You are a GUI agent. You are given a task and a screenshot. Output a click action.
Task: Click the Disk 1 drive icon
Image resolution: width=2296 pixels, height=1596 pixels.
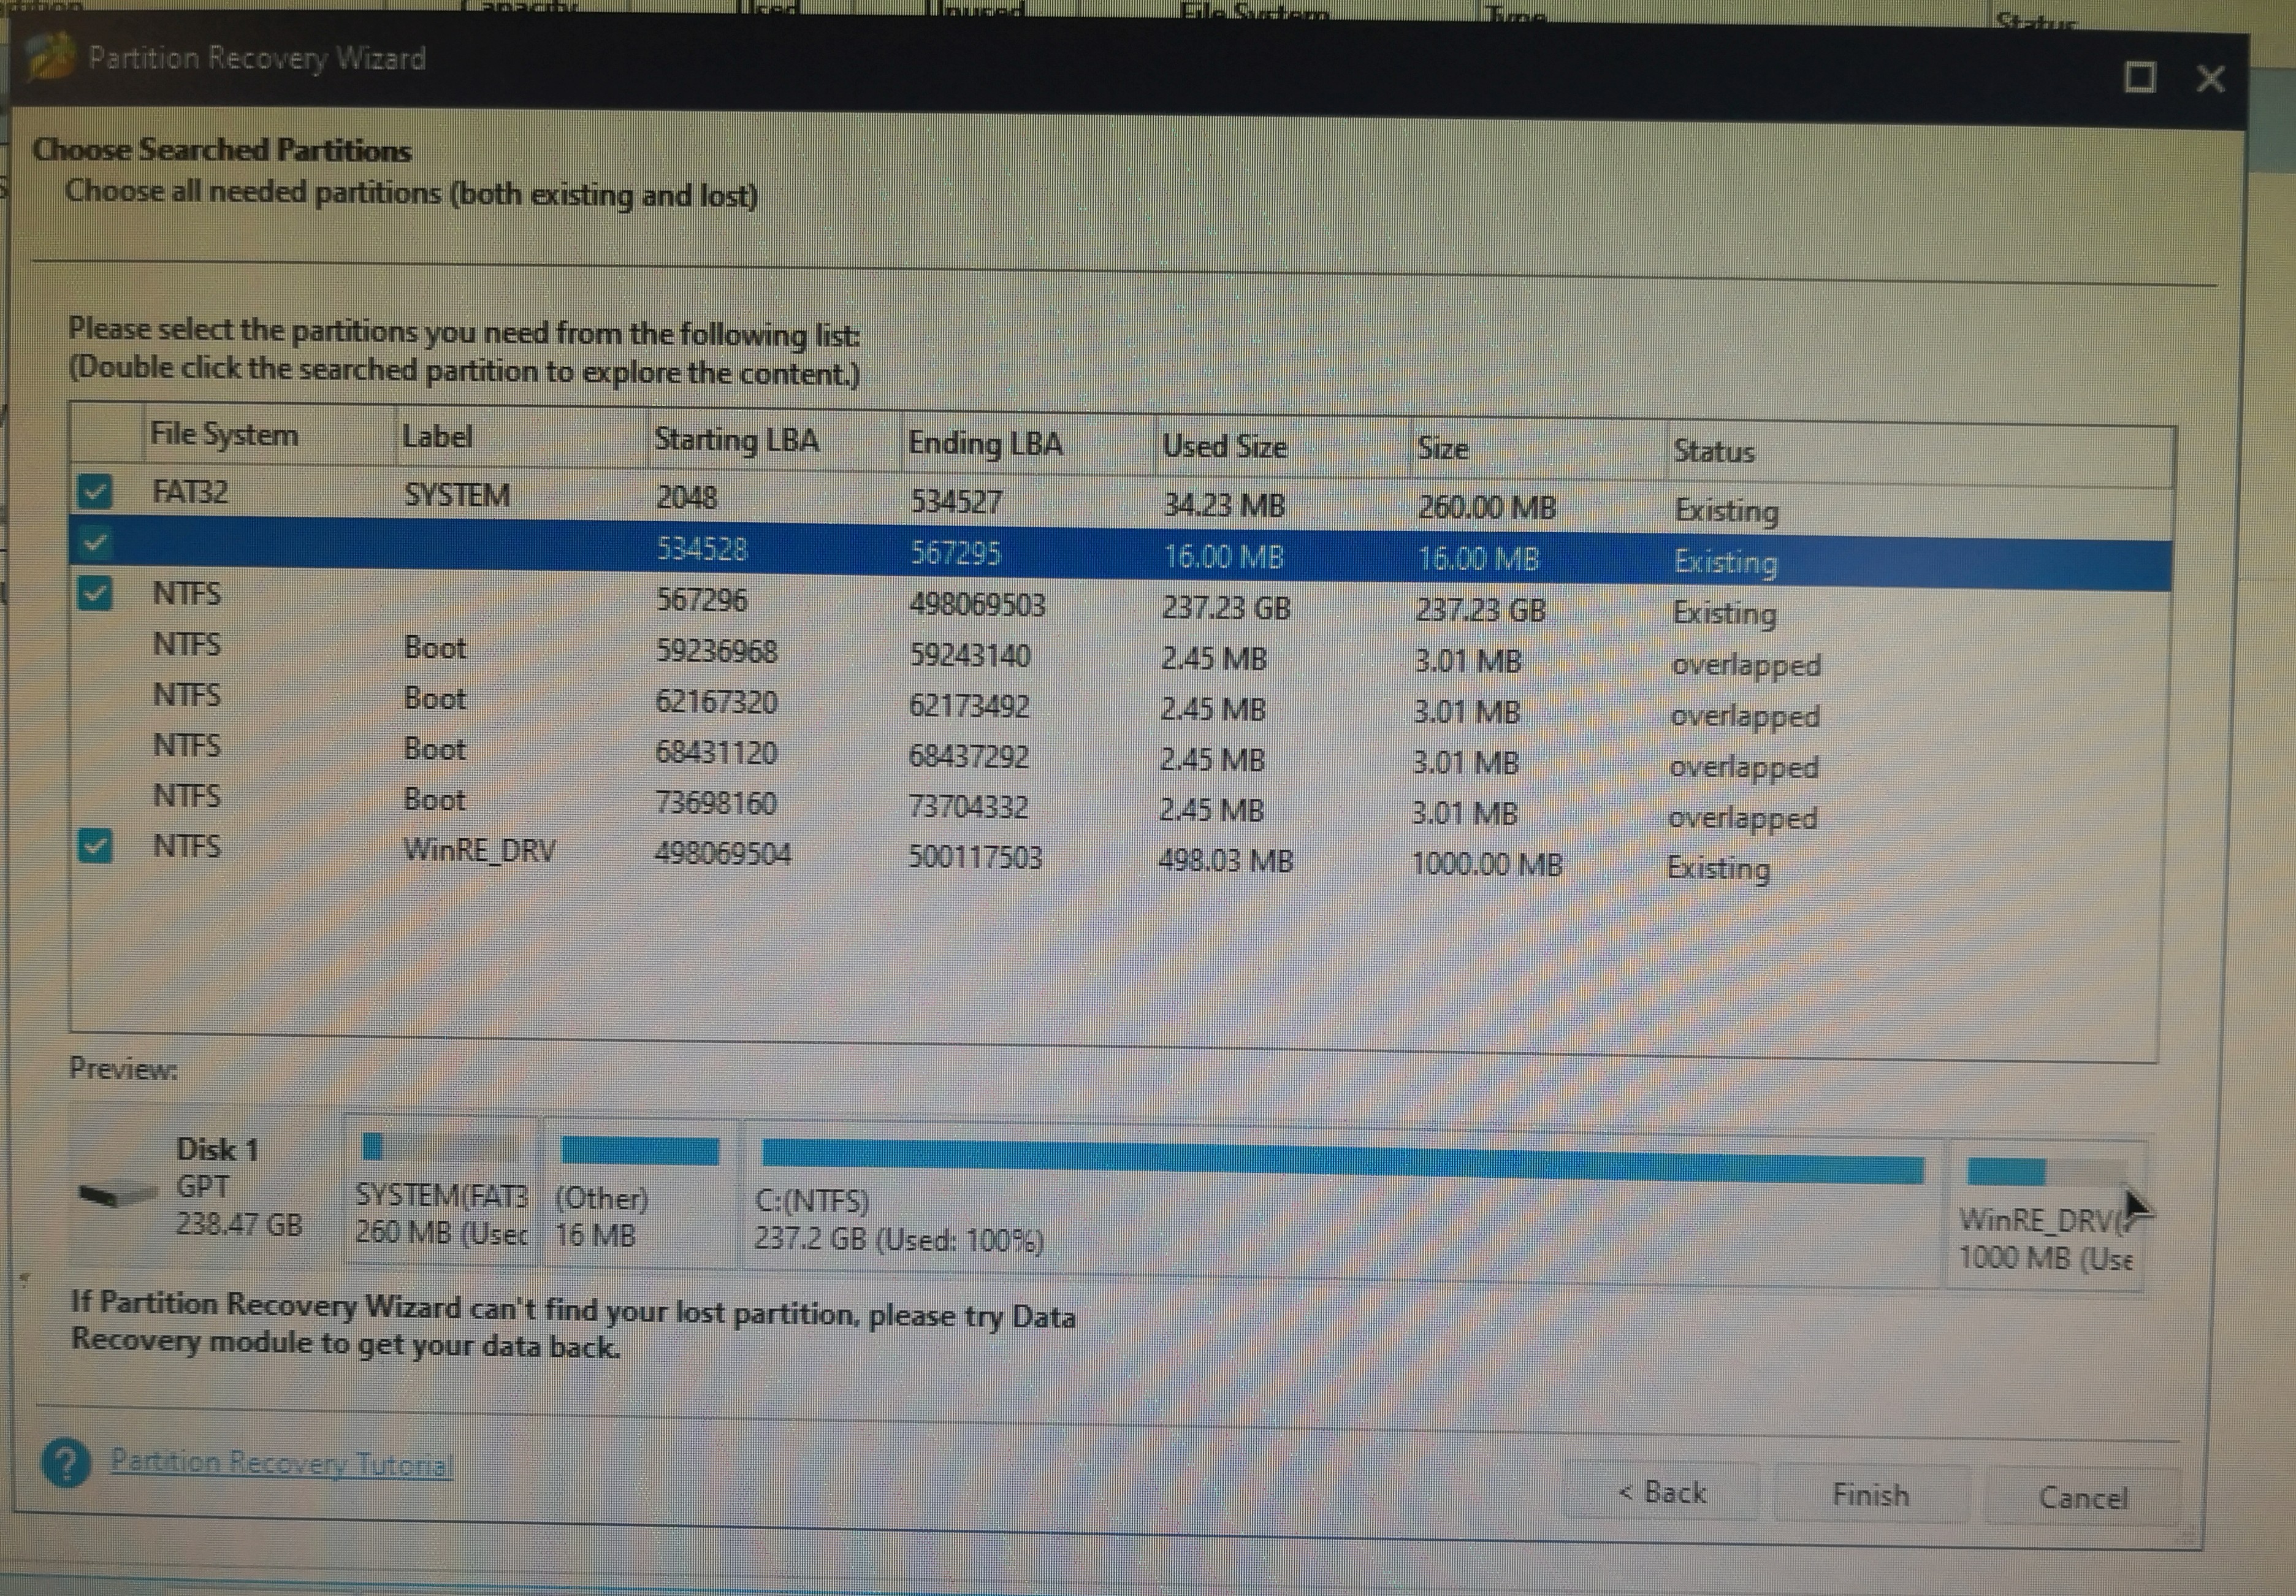coord(118,1193)
